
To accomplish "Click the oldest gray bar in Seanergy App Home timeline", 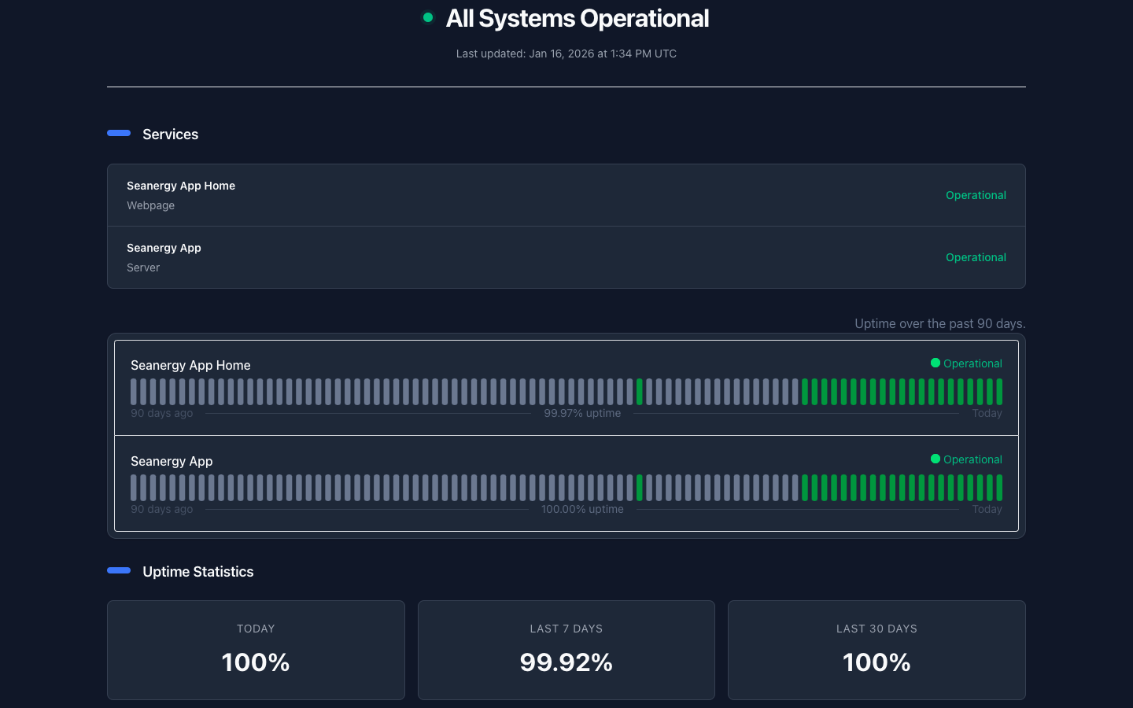I will tap(134, 392).
